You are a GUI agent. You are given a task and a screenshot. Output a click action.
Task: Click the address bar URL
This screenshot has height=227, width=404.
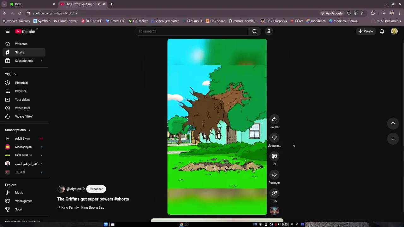pyautogui.click(x=55, y=13)
